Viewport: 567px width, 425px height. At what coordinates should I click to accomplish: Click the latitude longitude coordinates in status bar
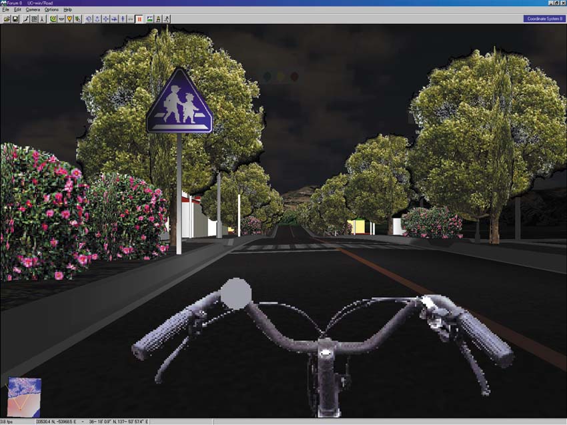(118, 422)
